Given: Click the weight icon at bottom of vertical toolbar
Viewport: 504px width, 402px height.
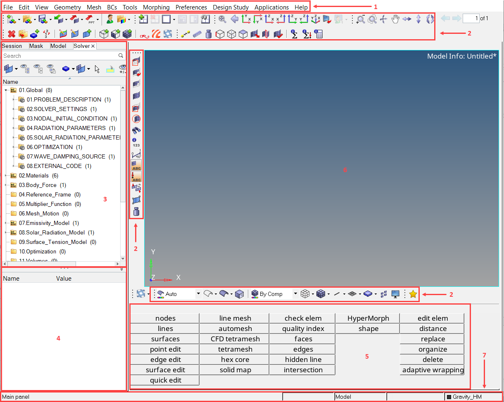Looking at the screenshot, I should tap(136, 212).
